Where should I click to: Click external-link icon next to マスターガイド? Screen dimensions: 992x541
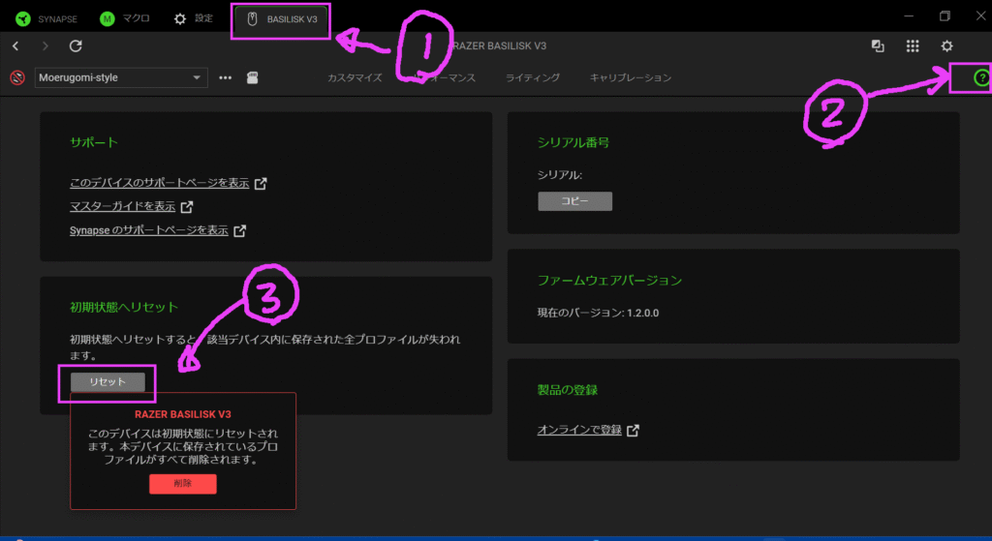(187, 207)
